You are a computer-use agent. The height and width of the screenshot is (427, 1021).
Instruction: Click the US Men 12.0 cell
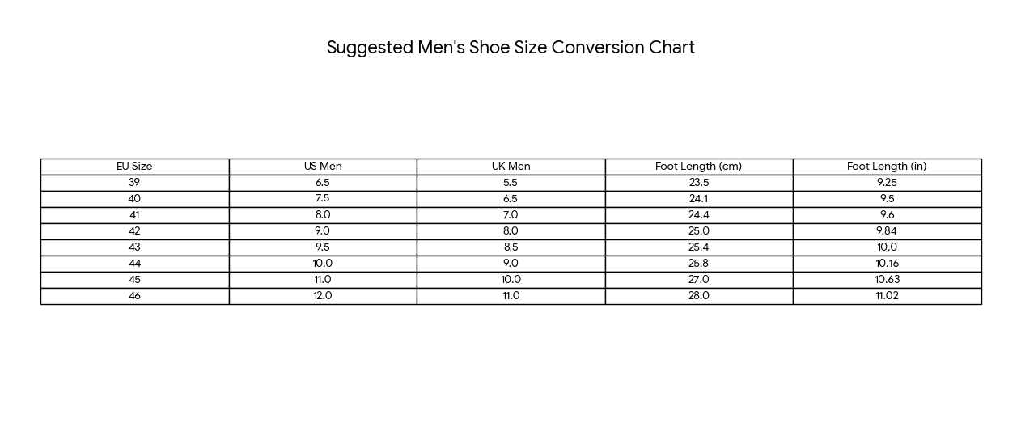coord(323,296)
